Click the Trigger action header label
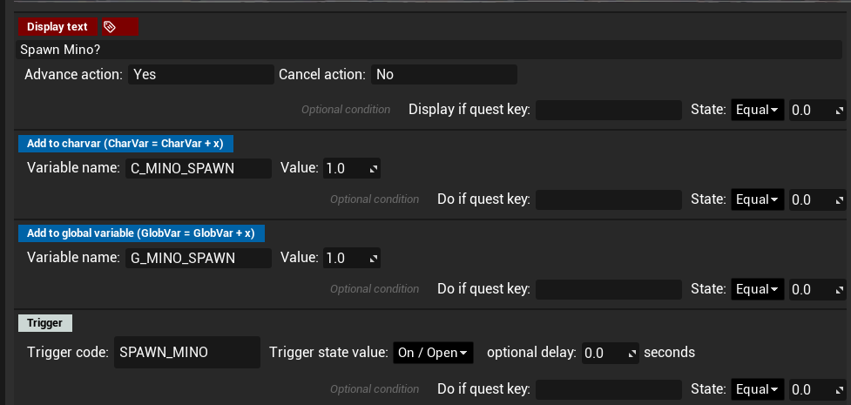The width and height of the screenshot is (851, 405). pyautogui.click(x=45, y=323)
